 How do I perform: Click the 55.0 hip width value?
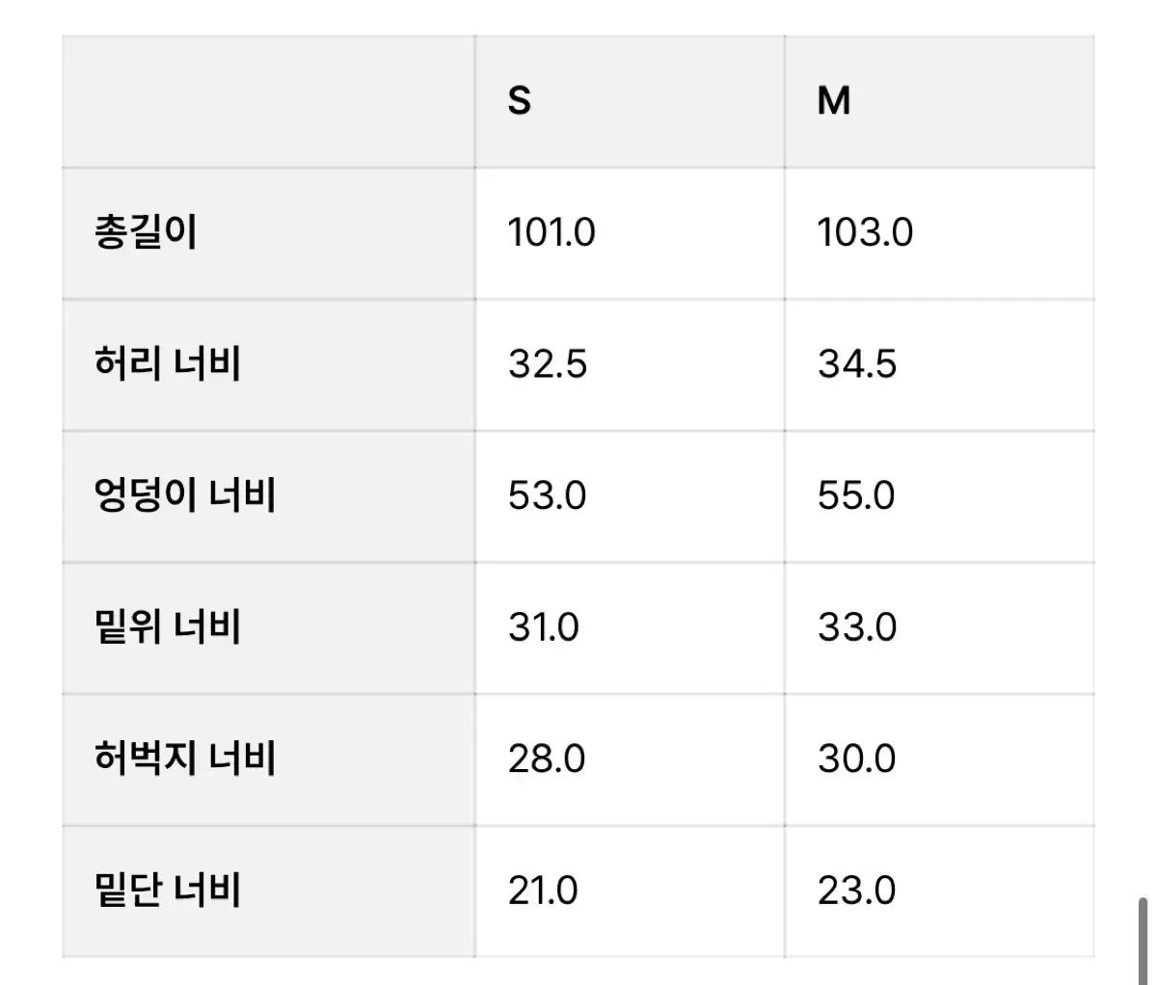(856, 495)
